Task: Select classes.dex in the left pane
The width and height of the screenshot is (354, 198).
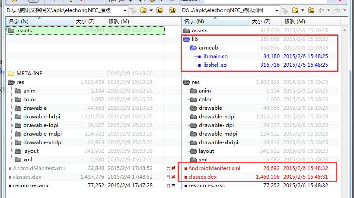Action: pyautogui.click(x=27, y=177)
